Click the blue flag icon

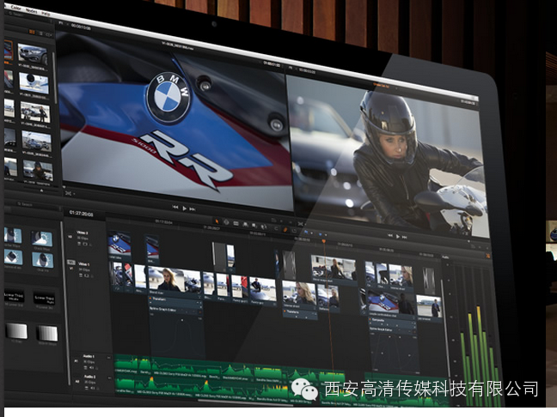click(306, 232)
